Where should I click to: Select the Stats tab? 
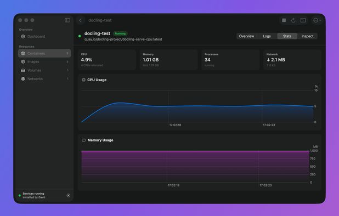tap(287, 36)
